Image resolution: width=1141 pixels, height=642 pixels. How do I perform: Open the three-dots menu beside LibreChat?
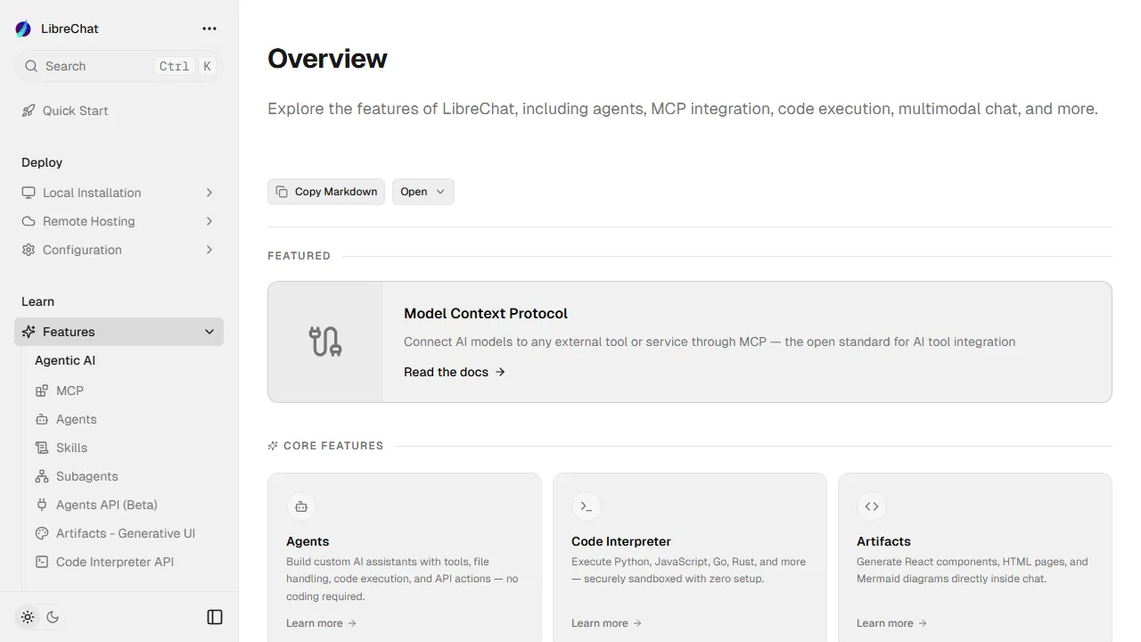click(x=209, y=29)
